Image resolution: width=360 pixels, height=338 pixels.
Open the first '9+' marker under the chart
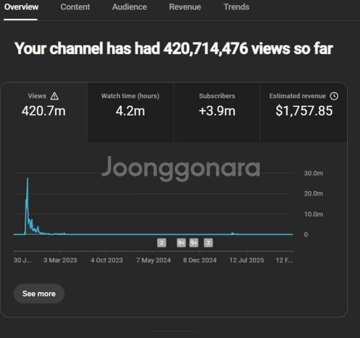coord(181,243)
